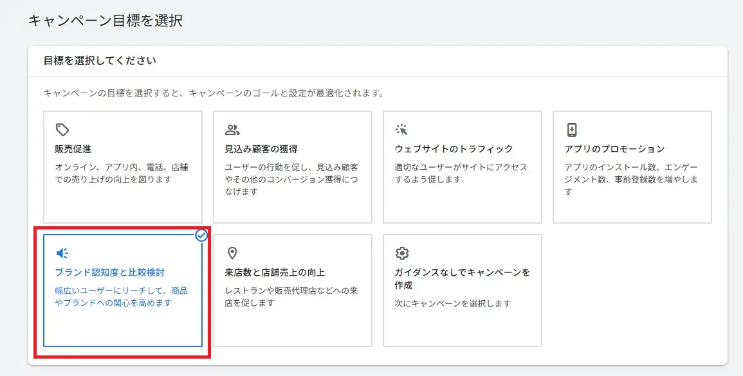Choose the 見込み顧客の獲得 goal title
The image size is (743, 376).
point(261,149)
